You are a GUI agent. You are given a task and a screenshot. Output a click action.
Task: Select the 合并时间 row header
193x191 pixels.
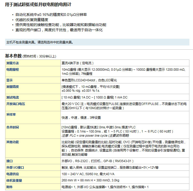point(13,127)
